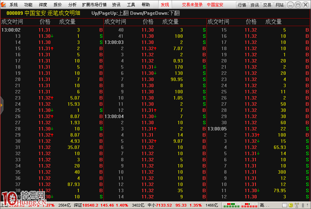311x209 pixels.
Task: Click the trade volume 15.93
Action: click(x=74, y=104)
